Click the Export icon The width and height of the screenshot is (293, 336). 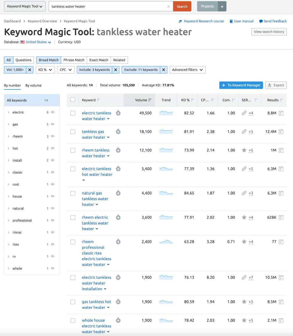(276, 85)
